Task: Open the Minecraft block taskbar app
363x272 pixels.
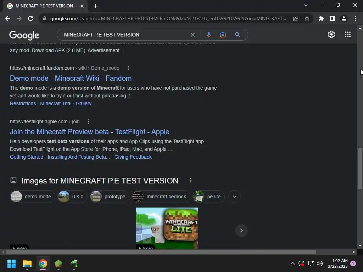Action: coord(58,263)
